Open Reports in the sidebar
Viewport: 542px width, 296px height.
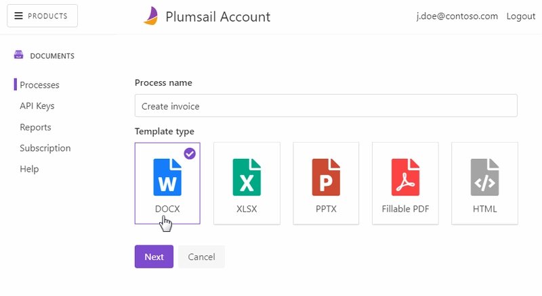pos(35,127)
